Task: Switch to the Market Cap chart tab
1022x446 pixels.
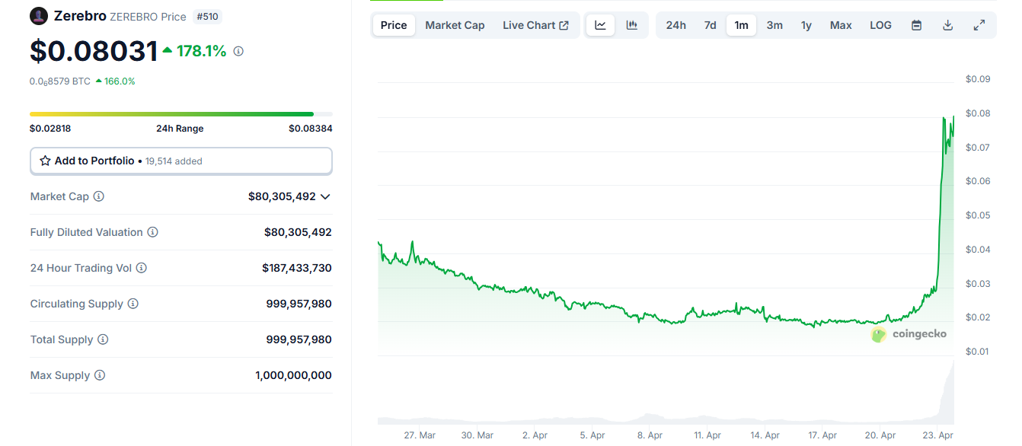Action: tap(455, 24)
